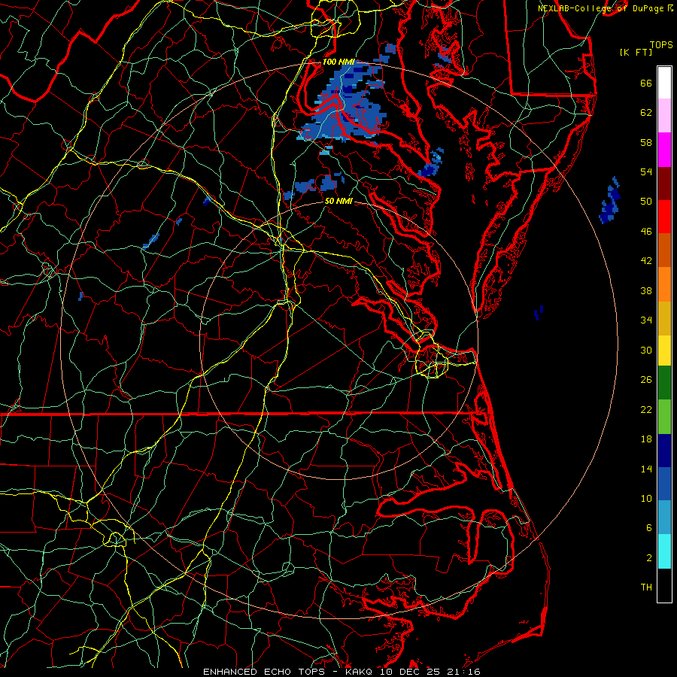The width and height of the screenshot is (677, 677).
Task: Click the legend value '58'
Action: click(646, 142)
